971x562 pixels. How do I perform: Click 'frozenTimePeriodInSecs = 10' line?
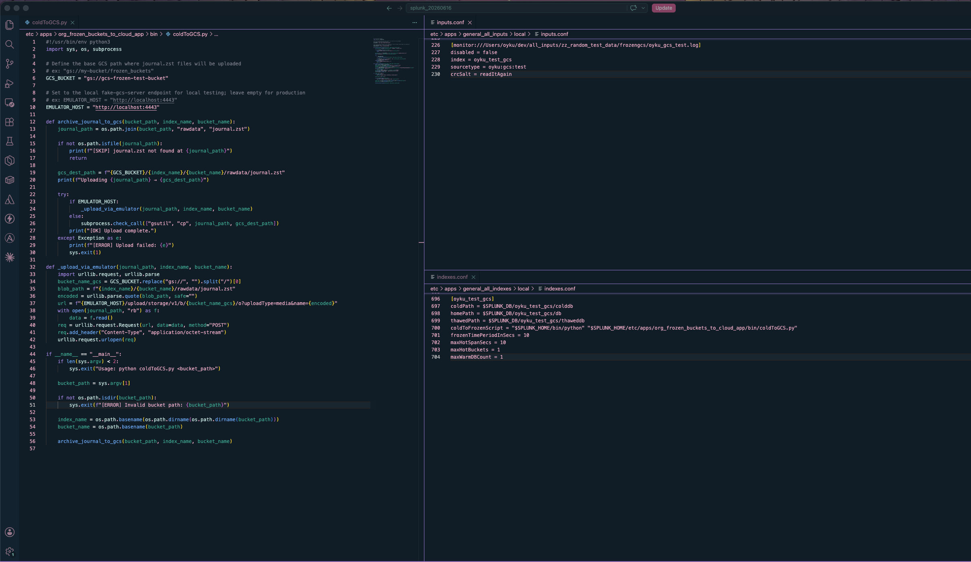[490, 335]
